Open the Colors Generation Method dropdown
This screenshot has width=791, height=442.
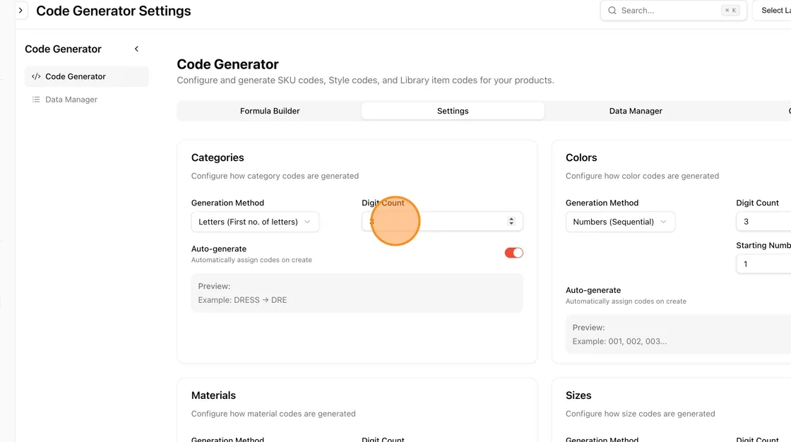click(620, 222)
